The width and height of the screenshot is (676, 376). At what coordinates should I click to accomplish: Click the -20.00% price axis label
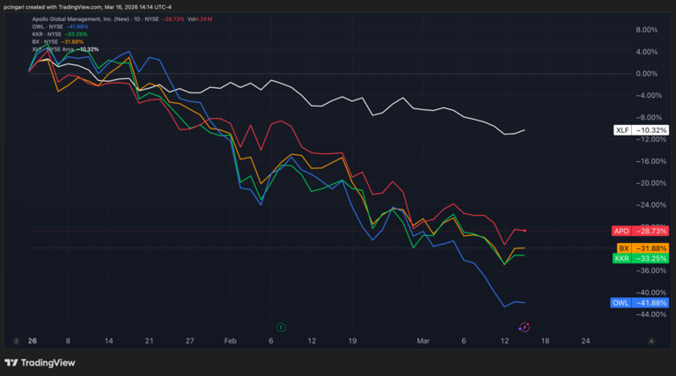651,183
